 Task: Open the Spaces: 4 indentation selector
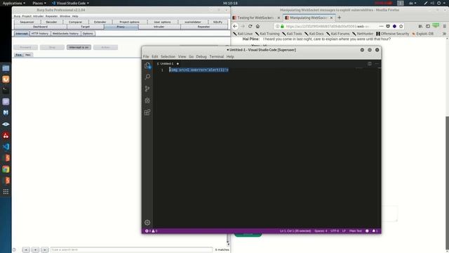[321, 231]
